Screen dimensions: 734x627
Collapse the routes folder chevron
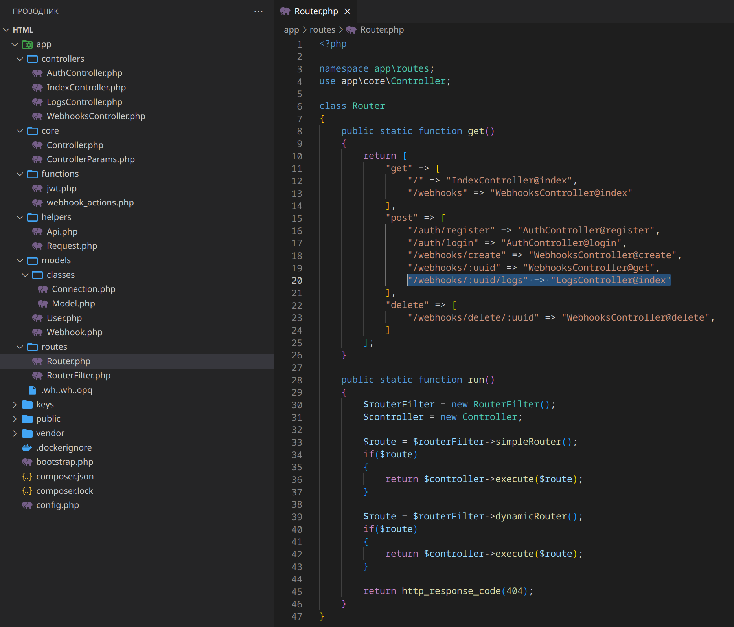coord(20,347)
